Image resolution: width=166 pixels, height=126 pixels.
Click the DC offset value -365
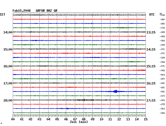[x=162, y=32]
